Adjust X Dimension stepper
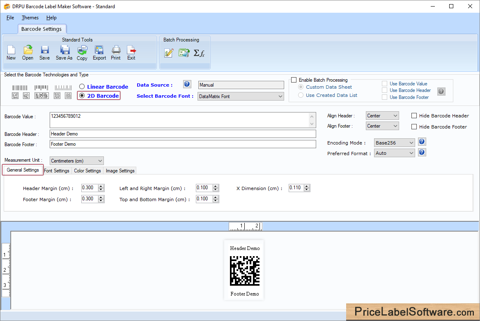Viewport: 480px width, 321px height. tap(307, 188)
